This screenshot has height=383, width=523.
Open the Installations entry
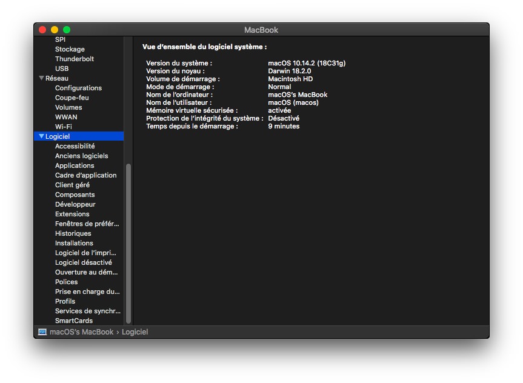point(74,242)
